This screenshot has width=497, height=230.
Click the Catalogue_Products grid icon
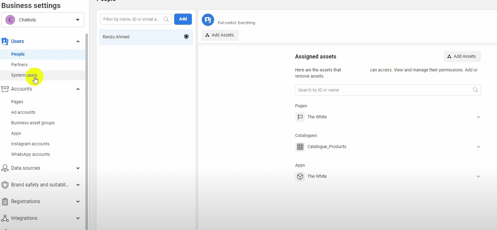click(300, 147)
